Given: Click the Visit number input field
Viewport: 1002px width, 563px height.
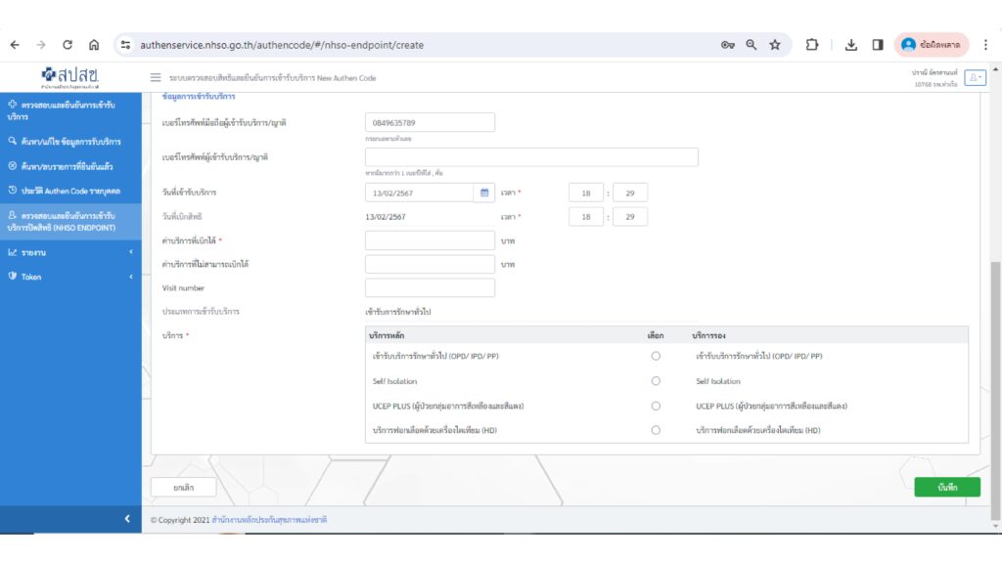Looking at the screenshot, I should click(x=430, y=288).
